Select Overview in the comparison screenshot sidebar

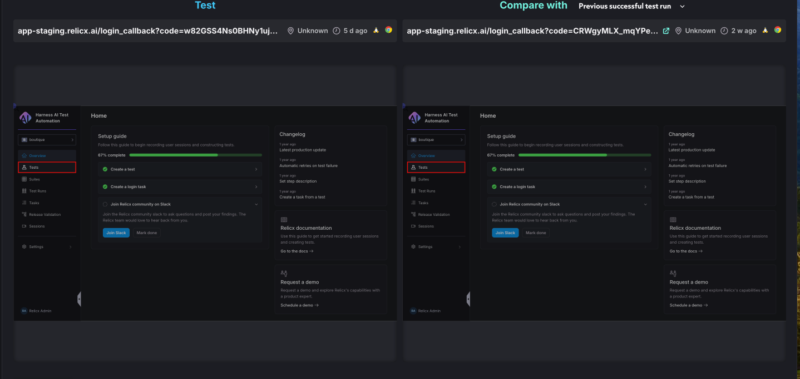click(x=426, y=156)
